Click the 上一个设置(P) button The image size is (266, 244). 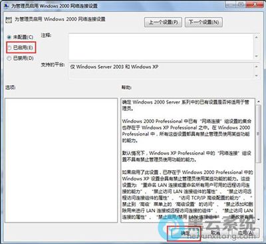(x=163, y=22)
